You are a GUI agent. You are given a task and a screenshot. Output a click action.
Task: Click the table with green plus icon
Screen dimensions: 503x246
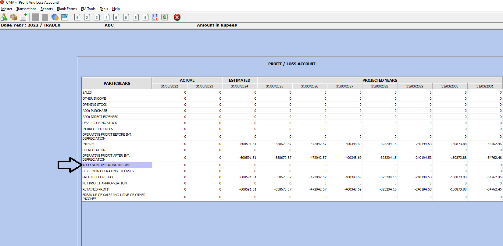pos(23,17)
